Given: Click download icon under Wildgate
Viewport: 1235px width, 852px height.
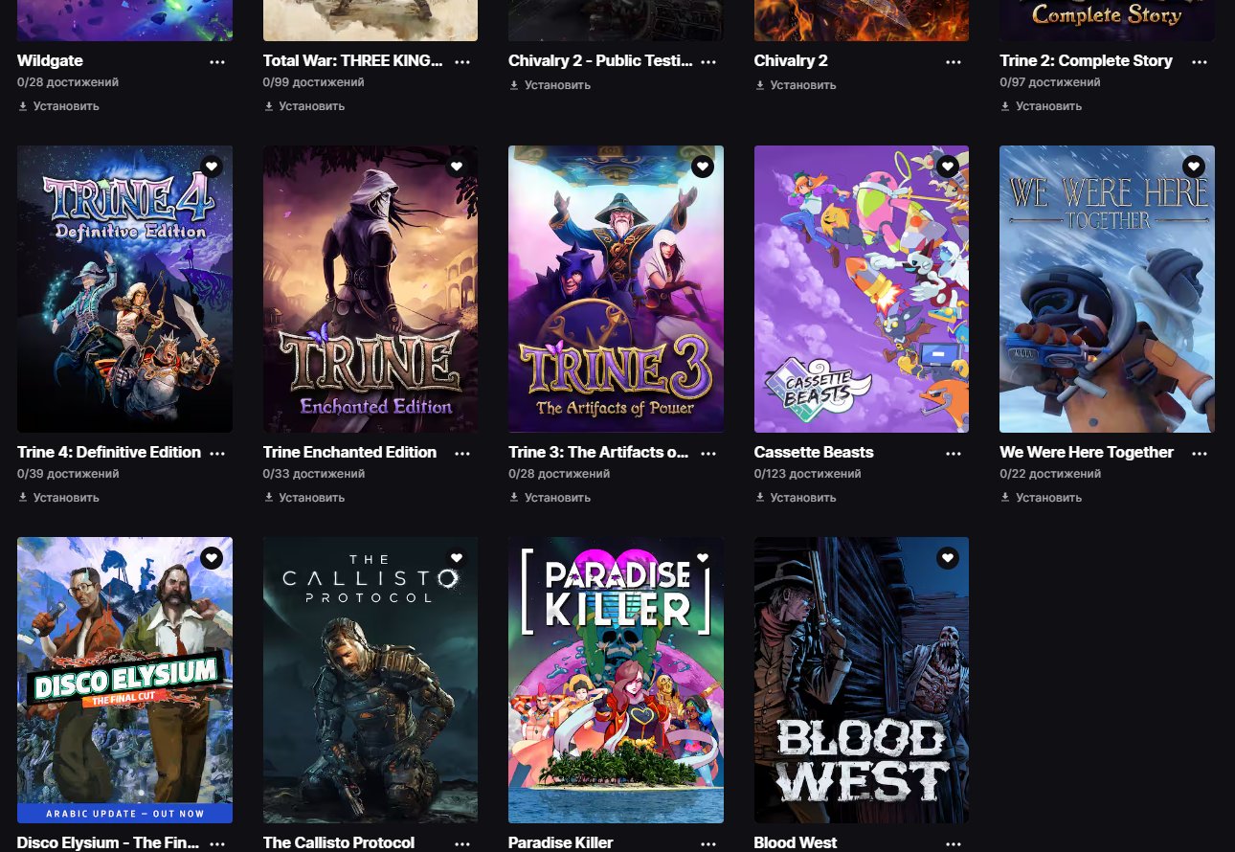Looking at the screenshot, I should (23, 106).
